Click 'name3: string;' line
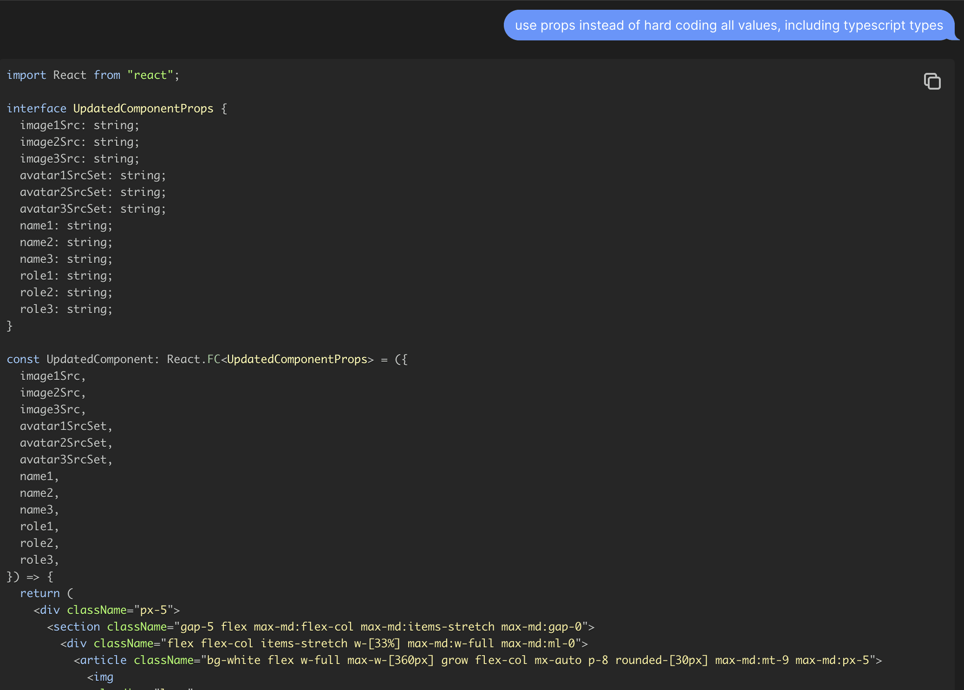Image resolution: width=964 pixels, height=690 pixels. point(66,259)
